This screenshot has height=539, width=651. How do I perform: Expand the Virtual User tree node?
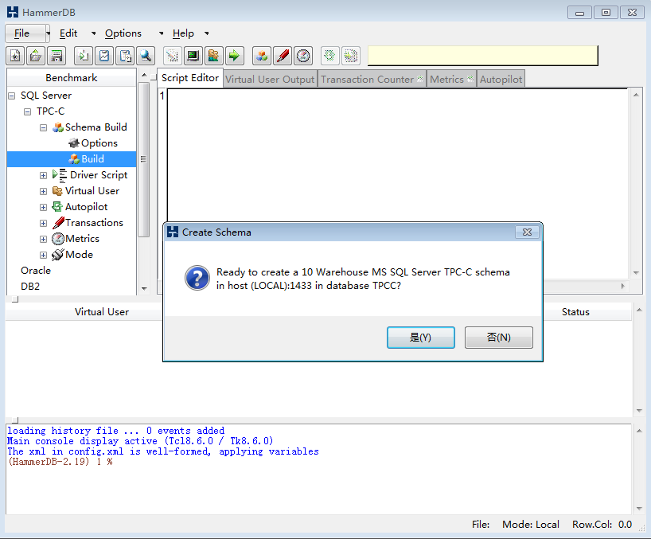tap(43, 191)
